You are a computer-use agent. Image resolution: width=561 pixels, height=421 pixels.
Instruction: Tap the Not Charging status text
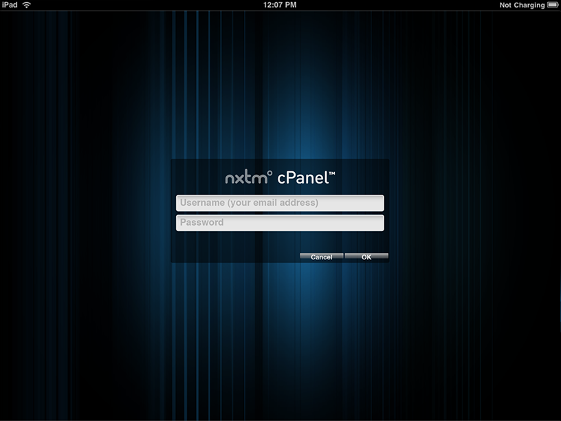pyautogui.click(x=522, y=5)
